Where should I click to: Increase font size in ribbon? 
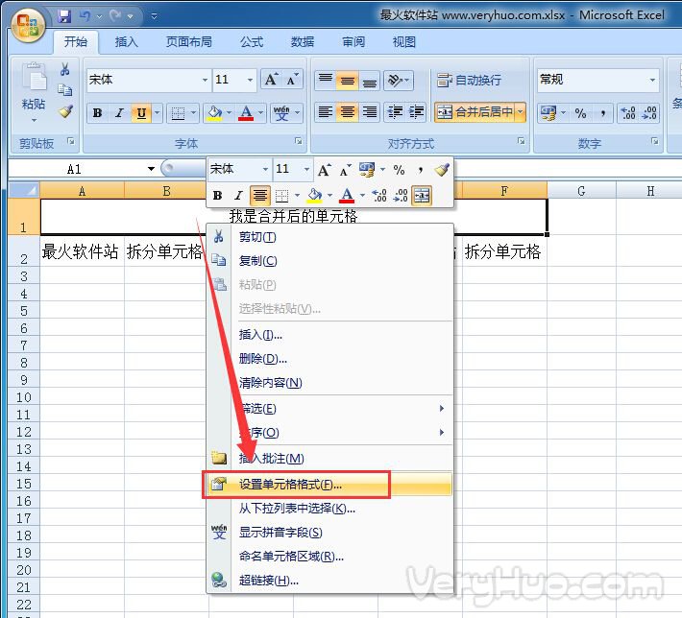271,79
